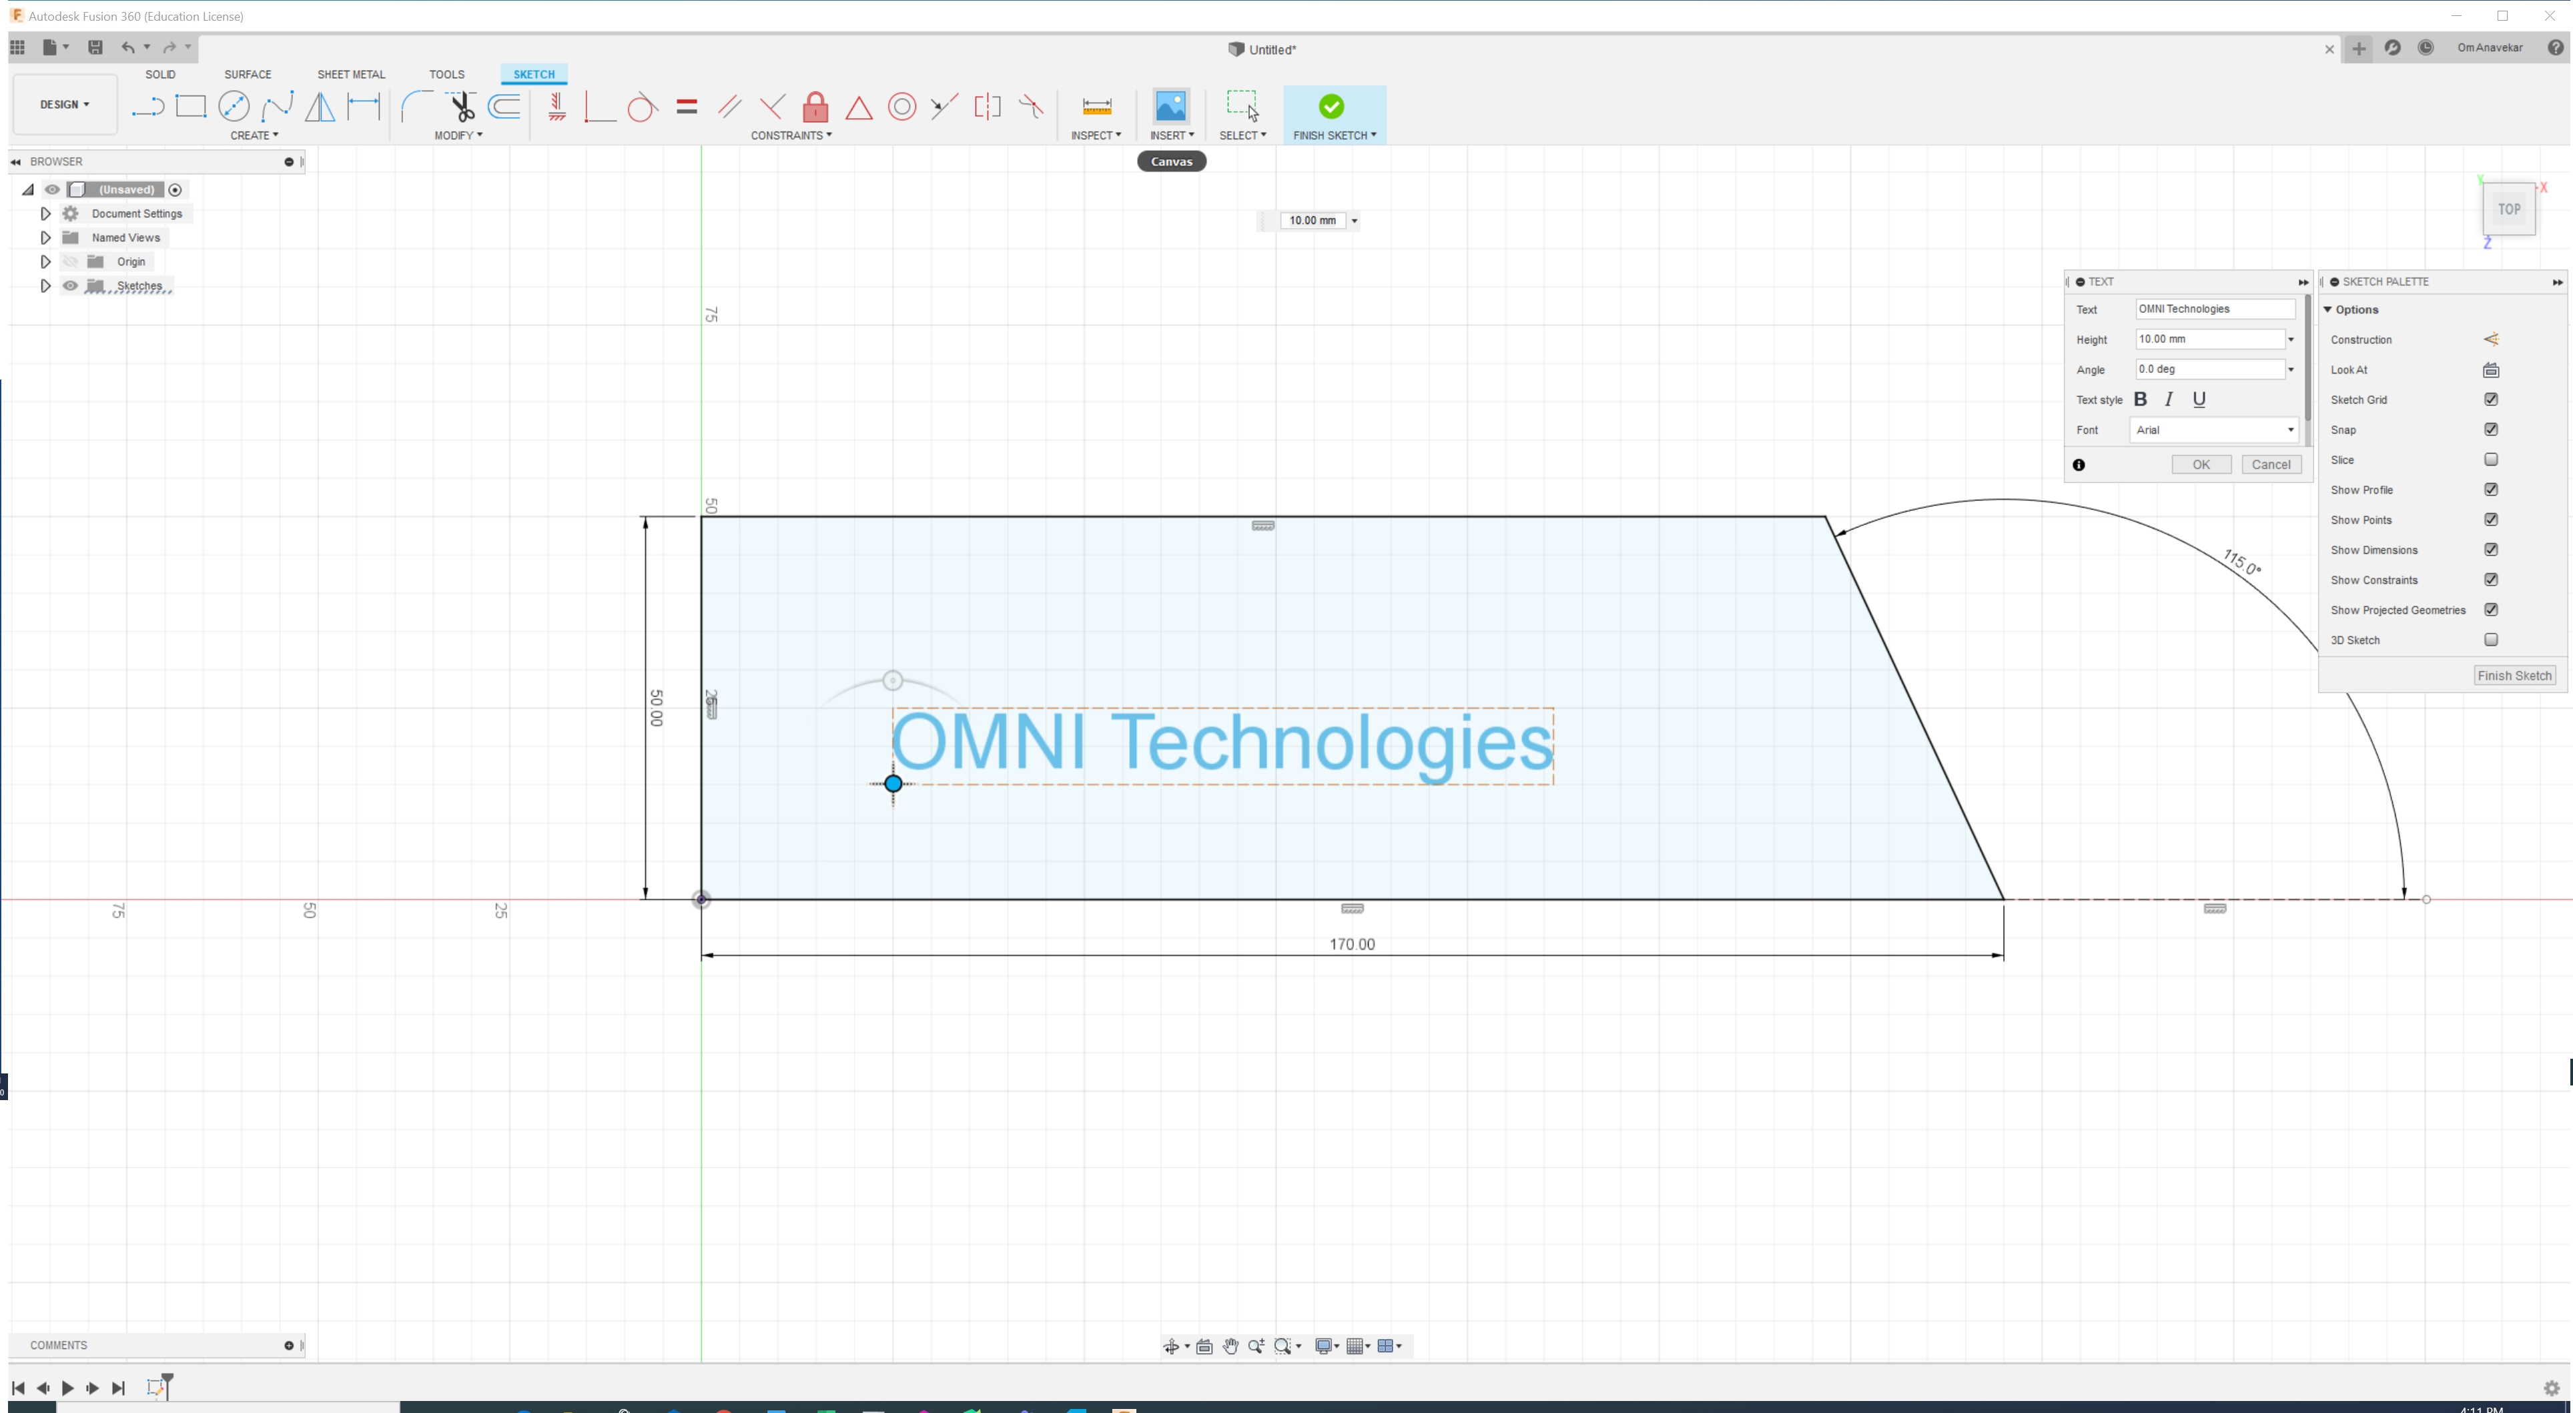
Task: Select the Concentric constraint icon
Action: coord(902,107)
